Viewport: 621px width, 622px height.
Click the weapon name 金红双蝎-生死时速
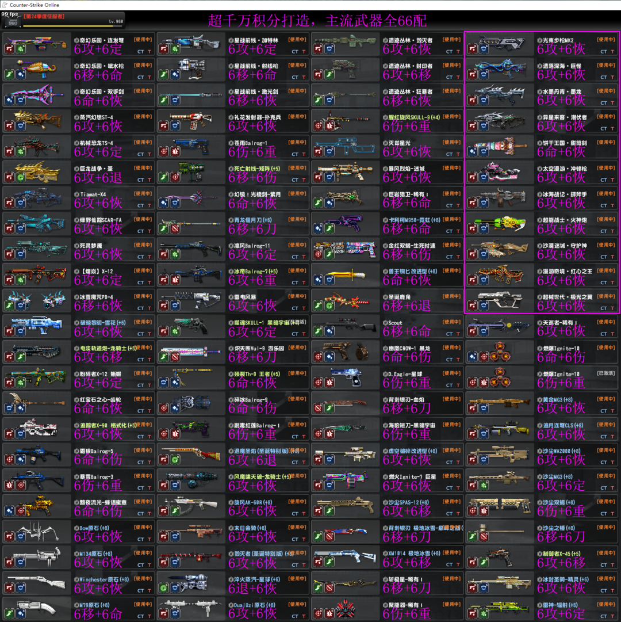point(411,246)
